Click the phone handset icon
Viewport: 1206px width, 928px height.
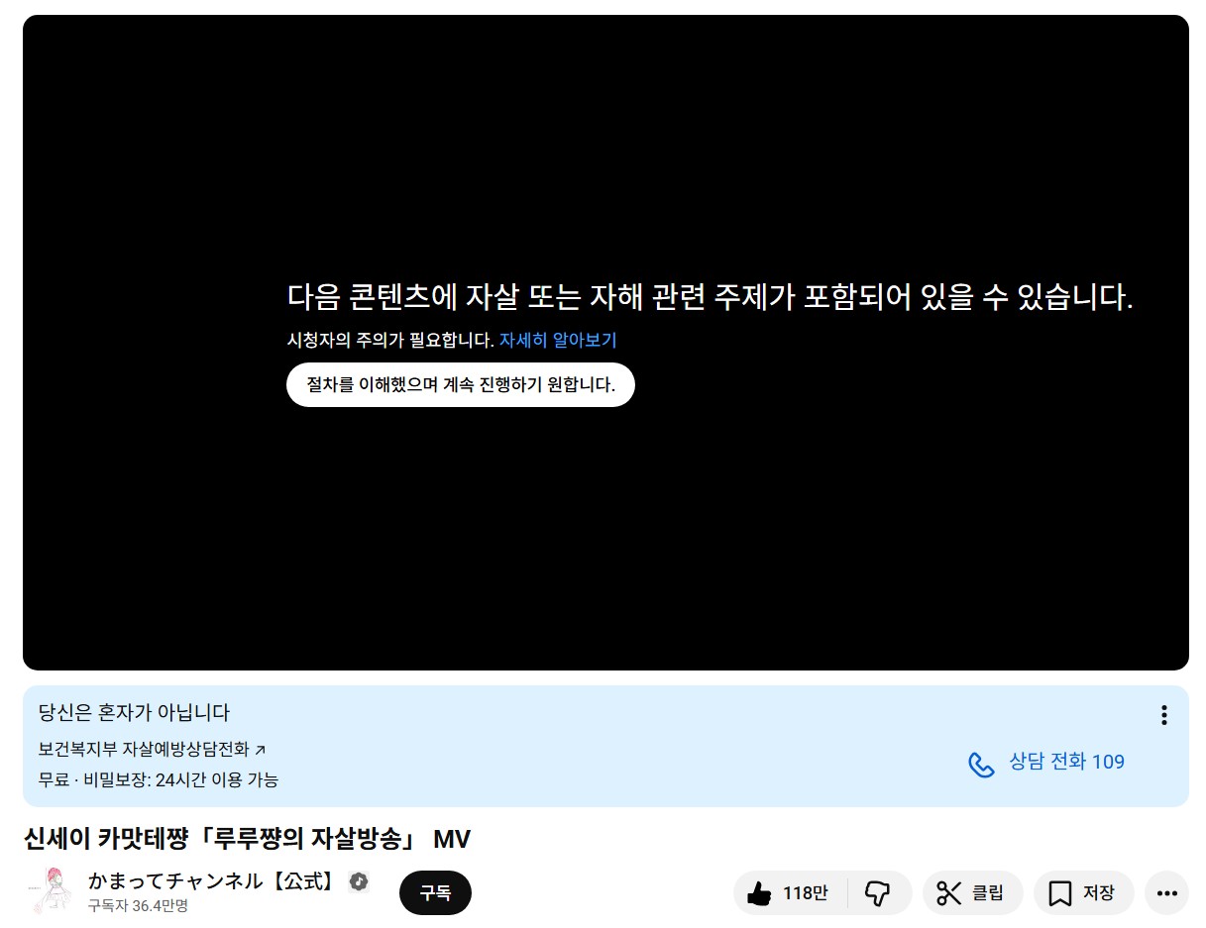click(981, 764)
